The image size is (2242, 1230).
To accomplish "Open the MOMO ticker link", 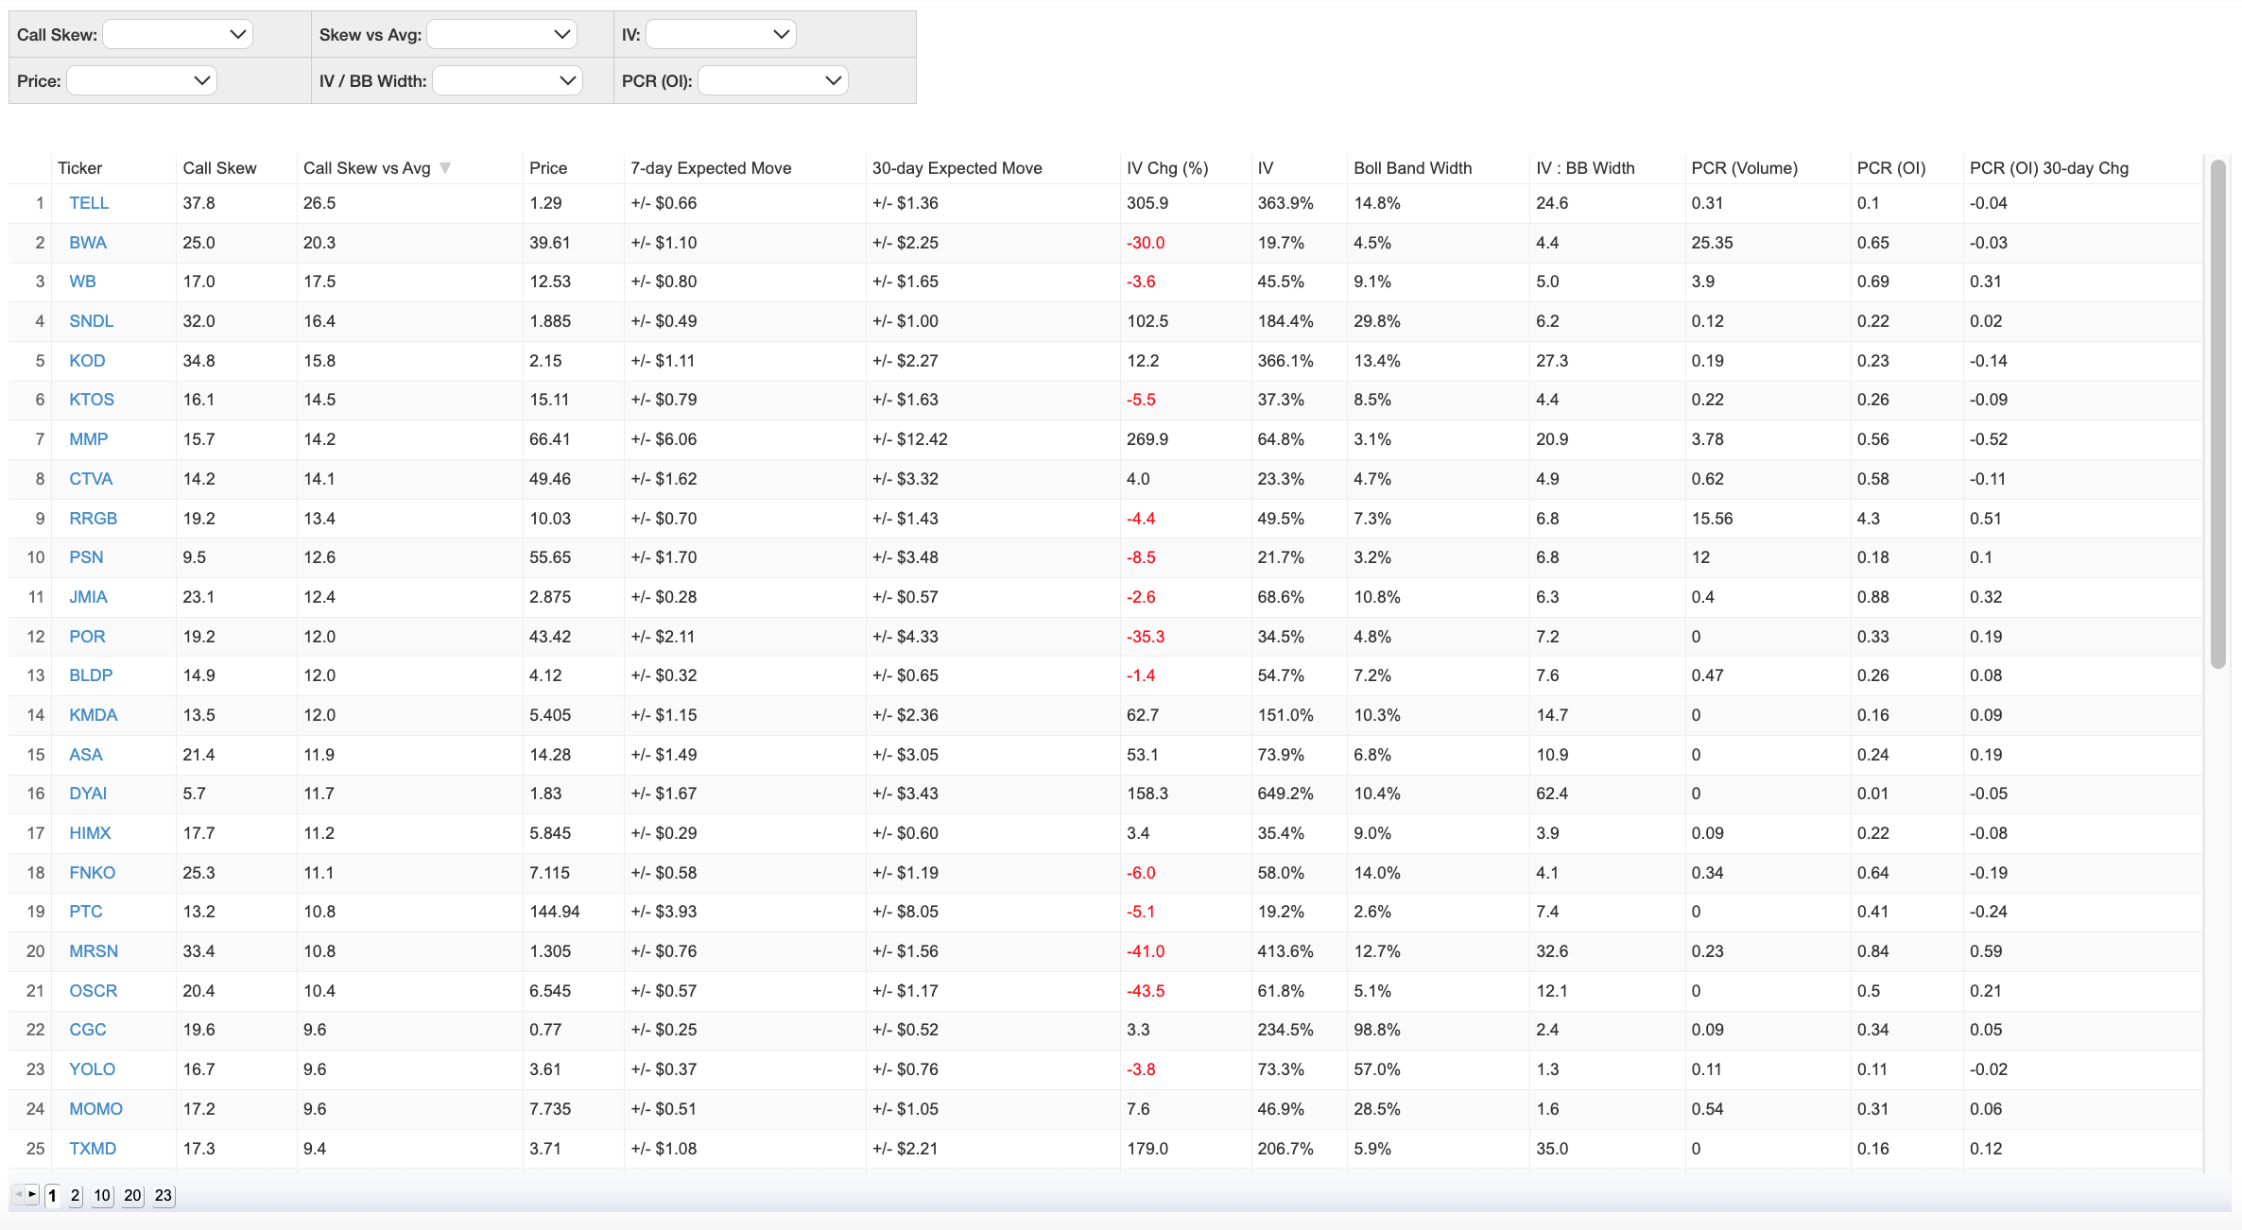I will pos(95,1109).
